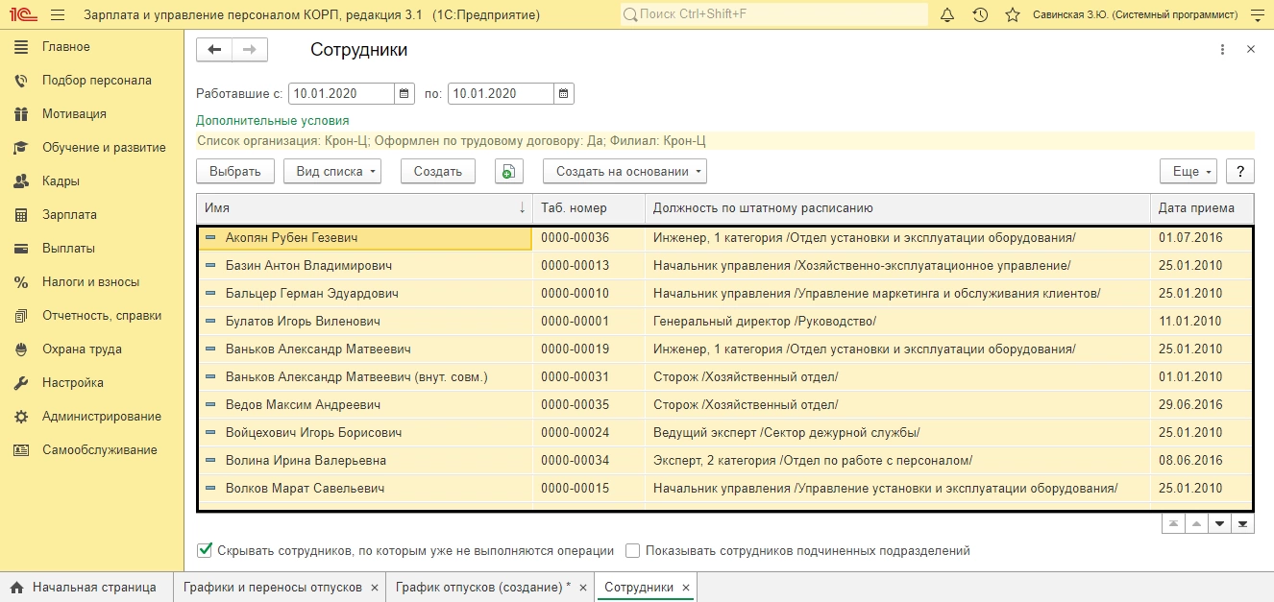Uncheck hide employees without operations checkbox
The width and height of the screenshot is (1274, 602).
[204, 550]
